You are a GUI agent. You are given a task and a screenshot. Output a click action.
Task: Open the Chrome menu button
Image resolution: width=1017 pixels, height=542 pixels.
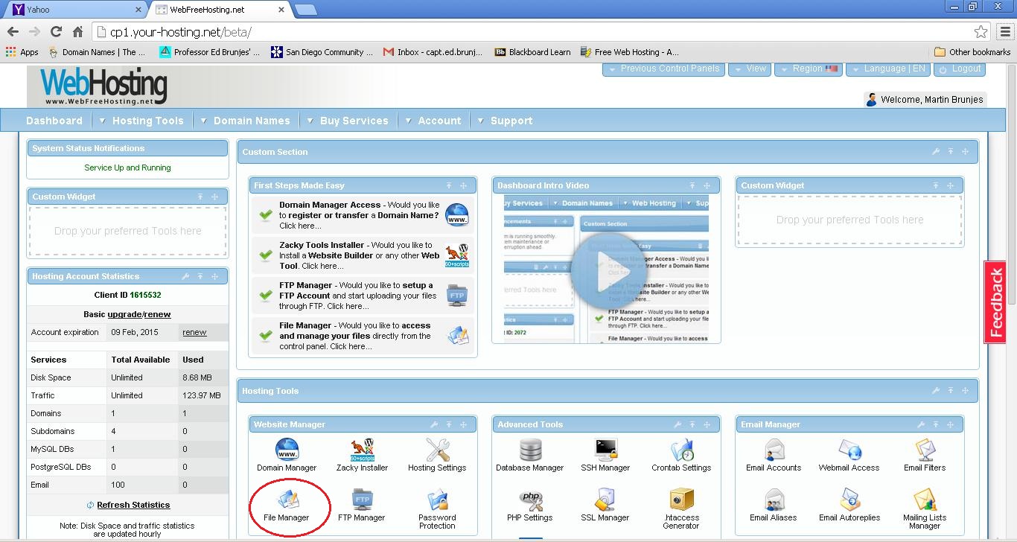tap(1004, 31)
